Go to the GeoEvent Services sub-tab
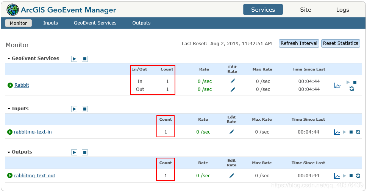The height and width of the screenshot is (192, 367). 95,23
